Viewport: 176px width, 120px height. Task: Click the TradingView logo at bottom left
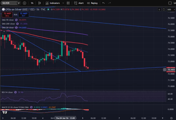pos(5,112)
